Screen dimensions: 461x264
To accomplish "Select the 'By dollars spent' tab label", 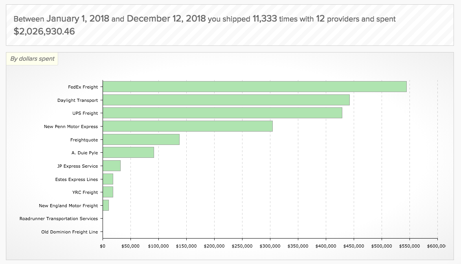I will (x=32, y=59).
